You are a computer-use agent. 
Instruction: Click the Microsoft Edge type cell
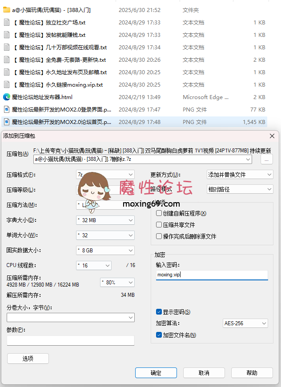pyautogui.click(x=205, y=97)
